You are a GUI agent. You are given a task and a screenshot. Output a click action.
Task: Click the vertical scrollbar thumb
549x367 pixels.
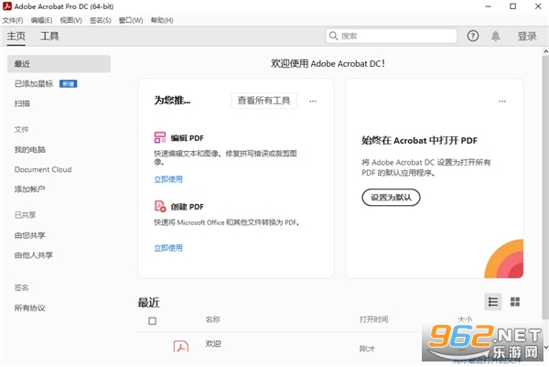(x=545, y=188)
